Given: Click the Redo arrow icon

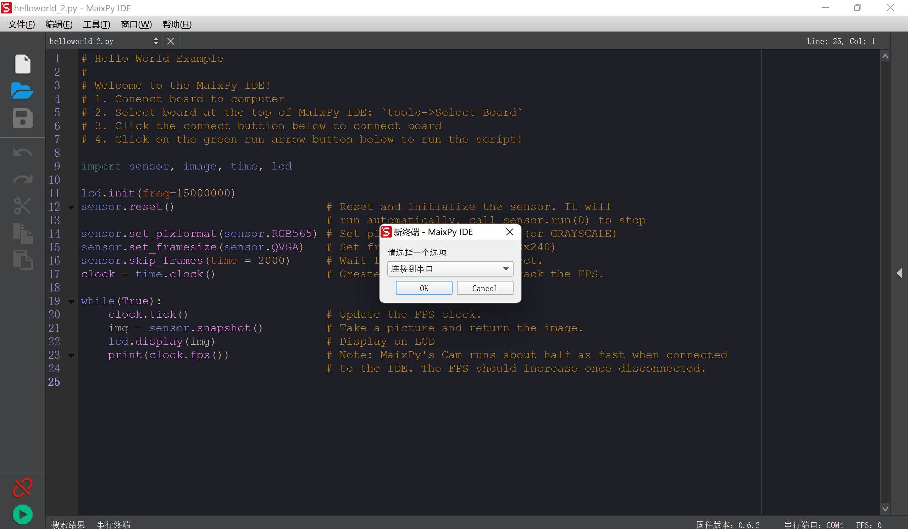Looking at the screenshot, I should [x=22, y=179].
